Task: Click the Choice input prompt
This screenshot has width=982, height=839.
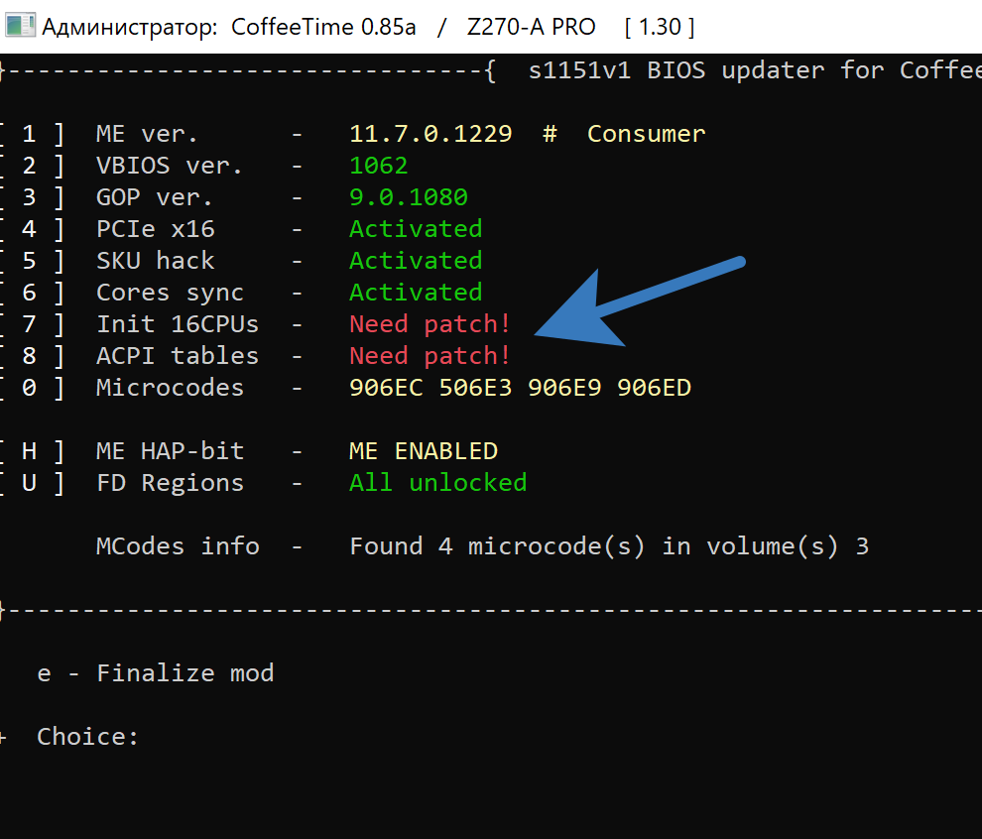Action: click(88, 737)
